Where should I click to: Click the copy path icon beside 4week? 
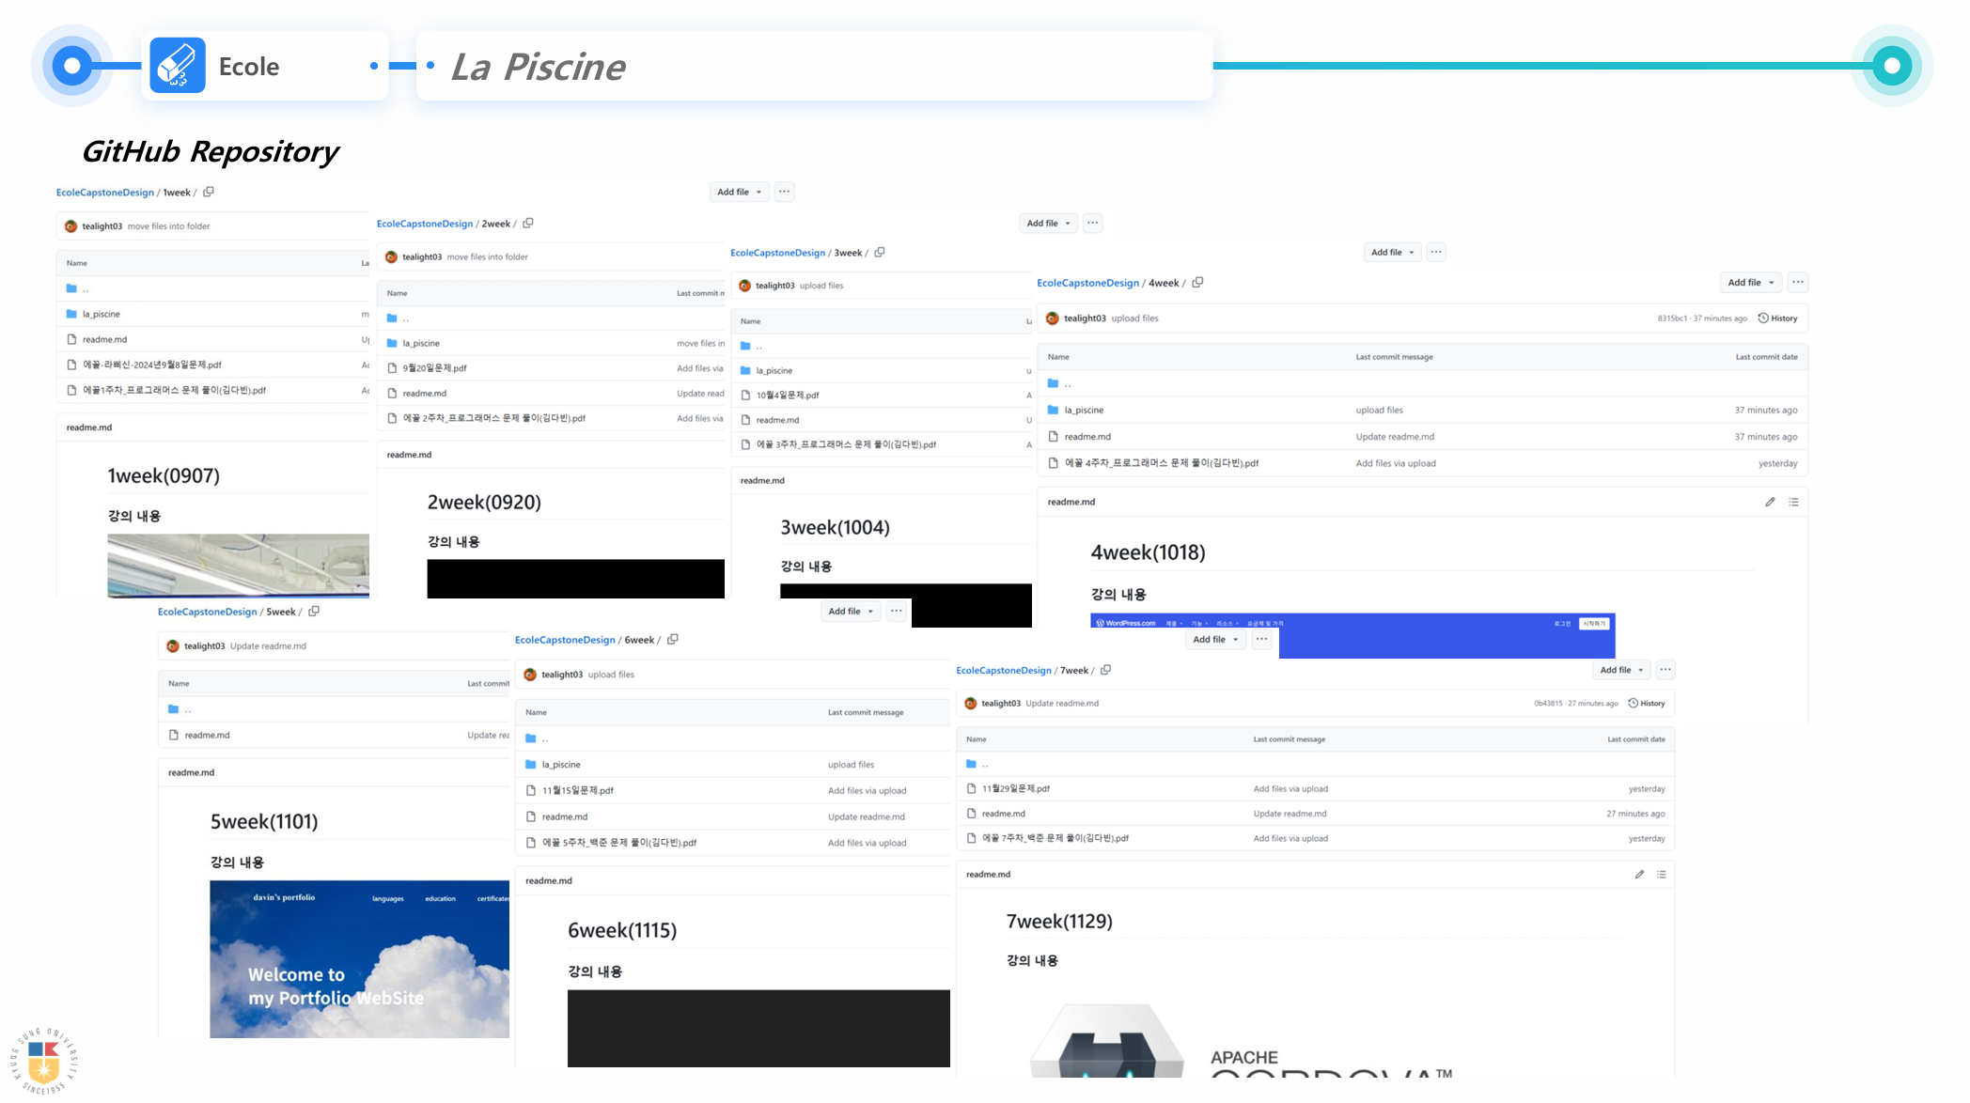(1197, 283)
